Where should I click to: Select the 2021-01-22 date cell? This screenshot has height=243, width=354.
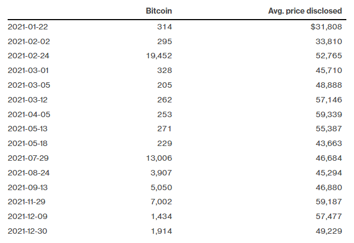27,26
